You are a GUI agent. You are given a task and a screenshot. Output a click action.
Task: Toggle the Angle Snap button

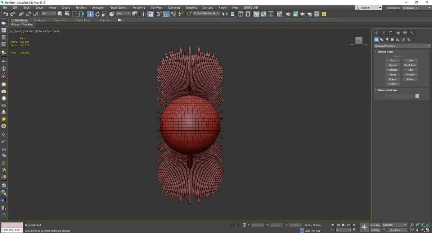pyautogui.click(x=166, y=14)
